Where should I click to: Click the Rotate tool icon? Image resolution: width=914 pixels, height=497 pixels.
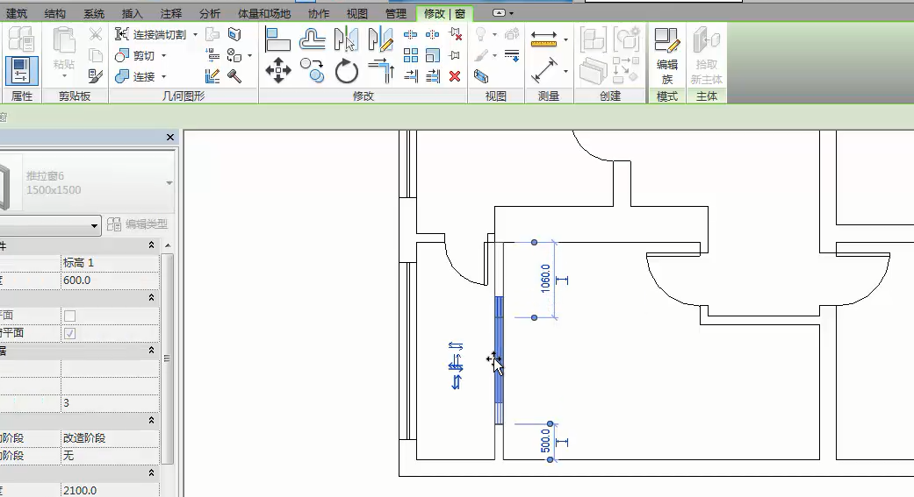pos(347,70)
